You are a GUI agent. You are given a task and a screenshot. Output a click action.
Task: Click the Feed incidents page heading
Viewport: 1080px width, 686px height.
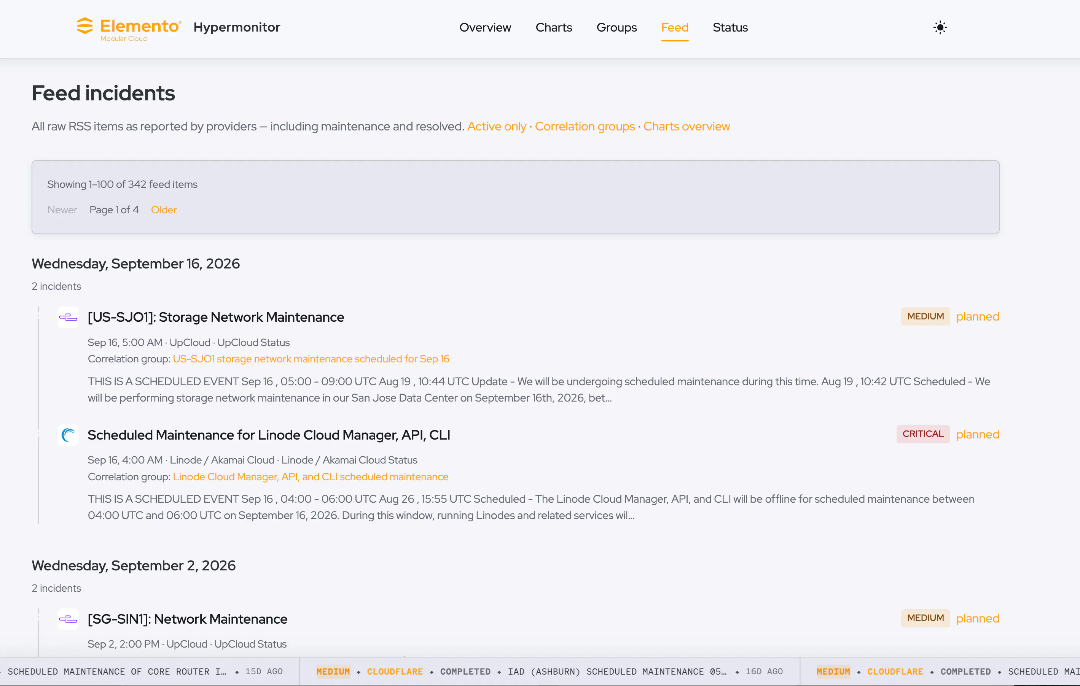coord(103,93)
